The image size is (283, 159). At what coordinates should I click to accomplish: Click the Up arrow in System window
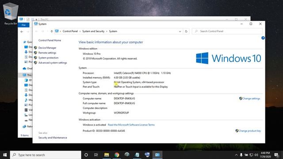pos(52,31)
